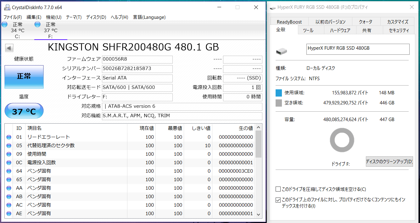Open the ディスク(D) menu
This screenshot has width=420, height=223.
(96, 17)
